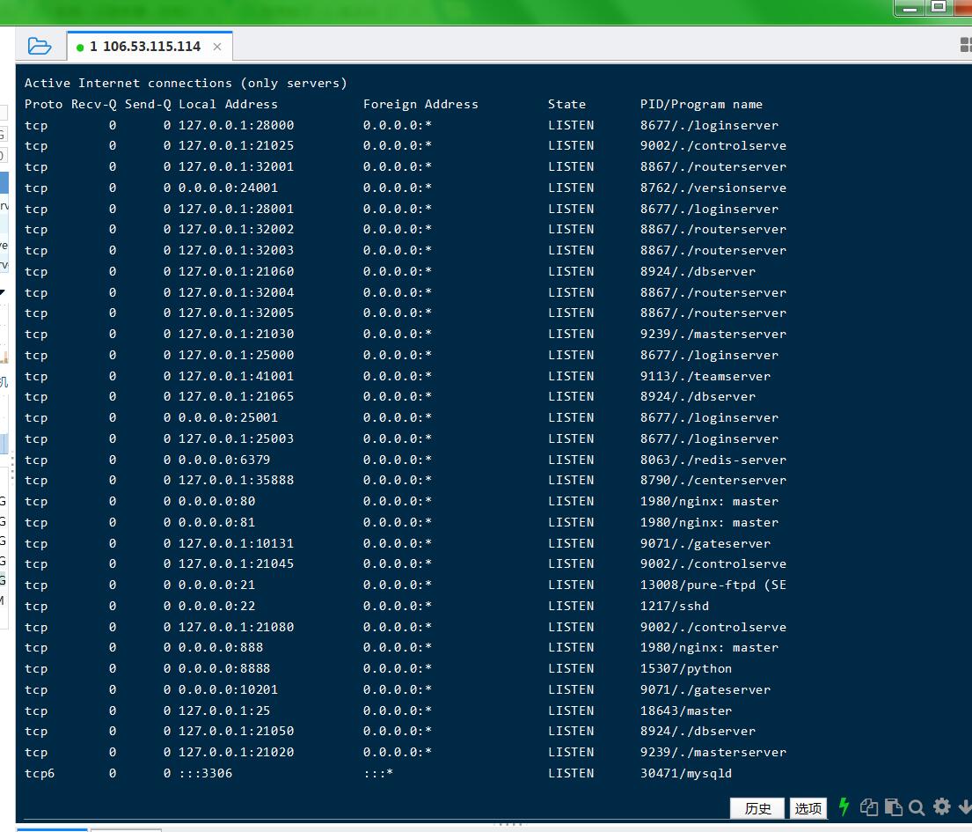Click local address 127.0.0.1:21025
The width and height of the screenshot is (972, 832).
[x=236, y=146]
